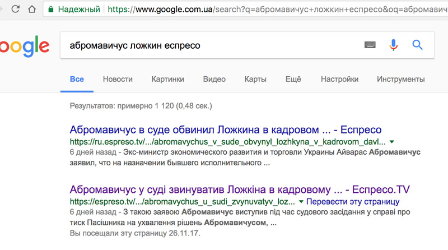Expand dropdown arrow beside espreso.tv URL
This screenshot has height=250, width=448.
tap(301, 201)
